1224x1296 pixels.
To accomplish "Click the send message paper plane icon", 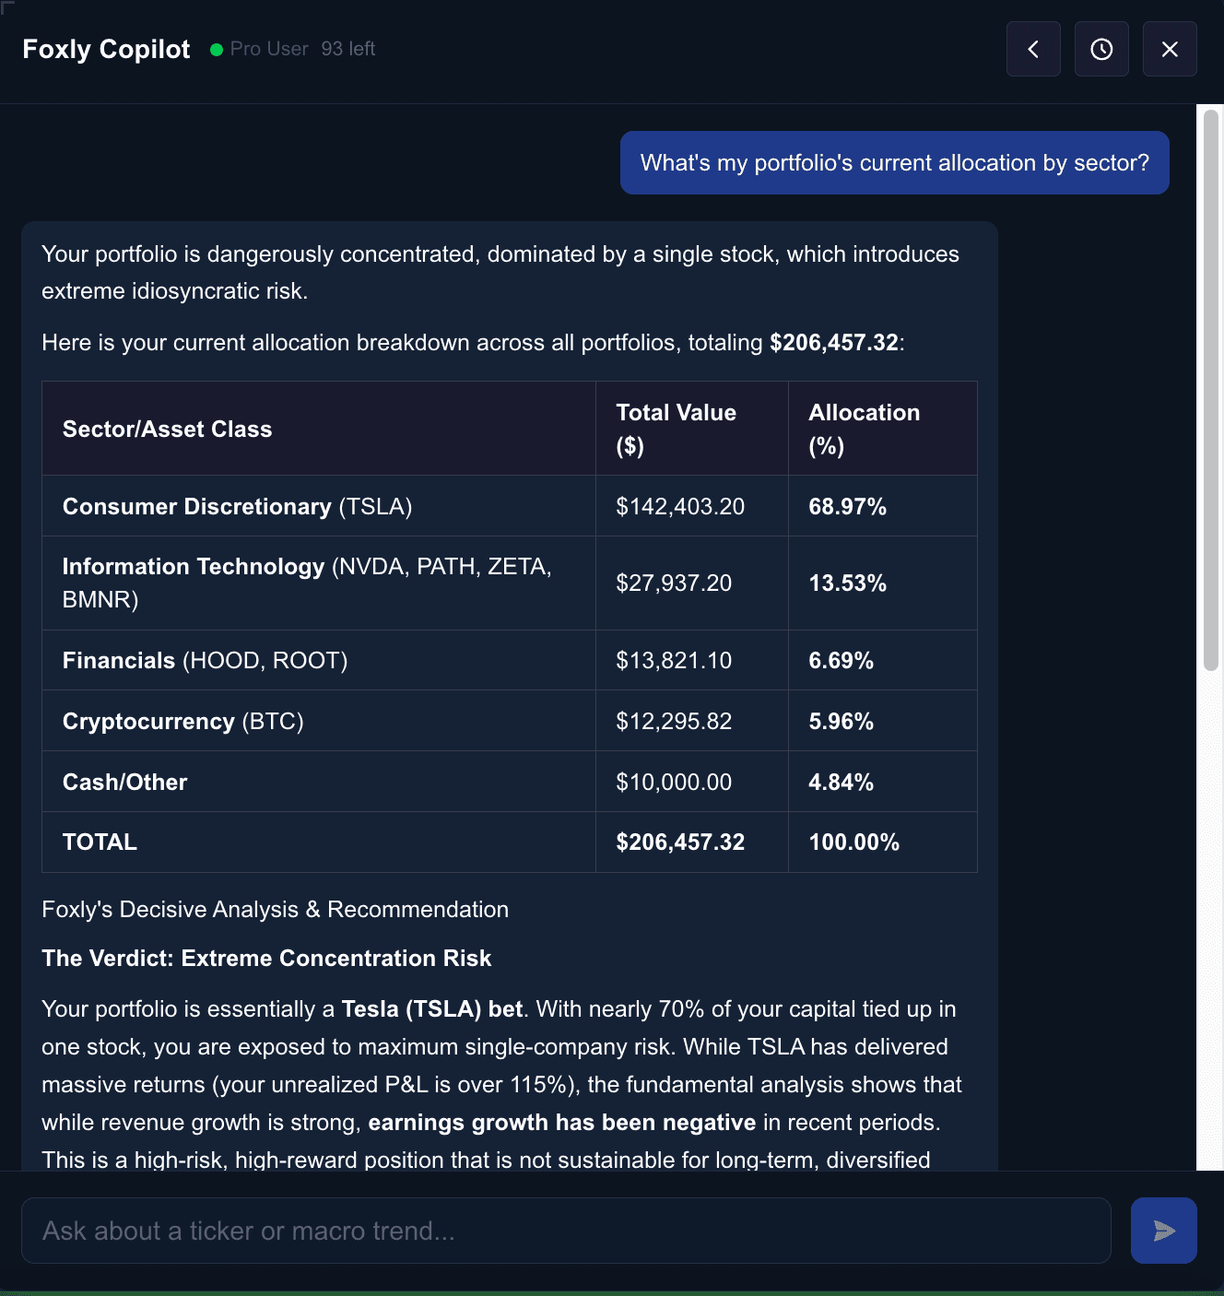I will pyautogui.click(x=1163, y=1231).
